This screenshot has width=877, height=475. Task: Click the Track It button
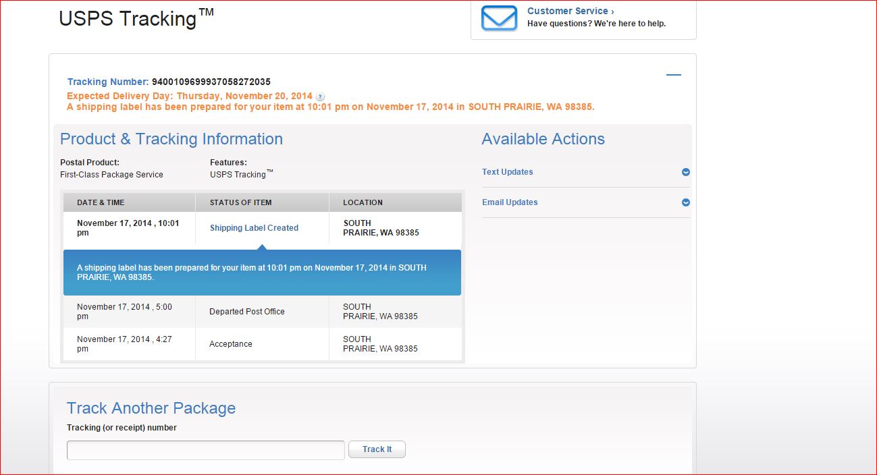(x=377, y=449)
